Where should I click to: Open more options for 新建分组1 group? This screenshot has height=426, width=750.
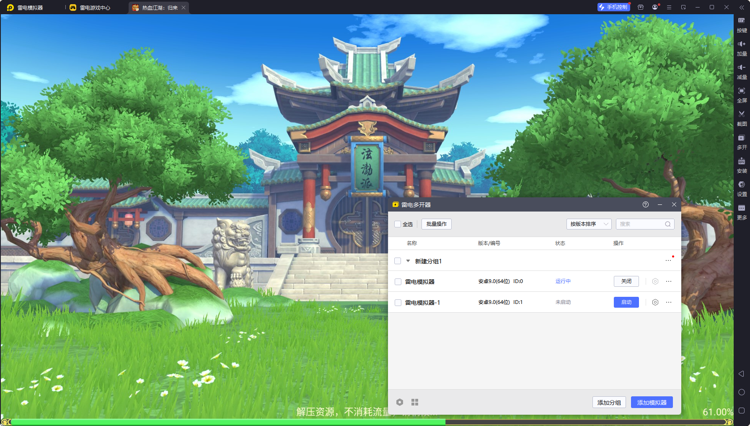(x=668, y=260)
